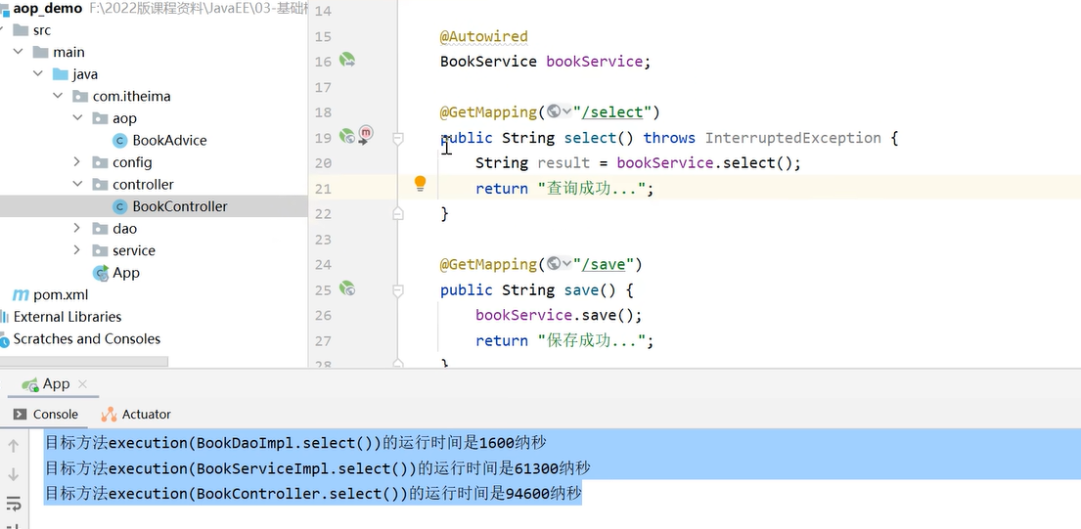This screenshot has height=529, width=1081.
Task: Select App class in project tree
Action: coord(126,273)
